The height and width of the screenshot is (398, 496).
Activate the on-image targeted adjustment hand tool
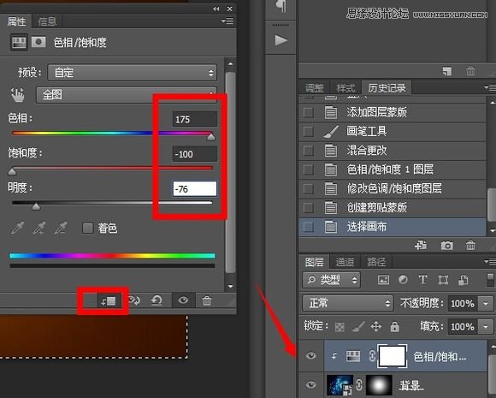(x=18, y=95)
